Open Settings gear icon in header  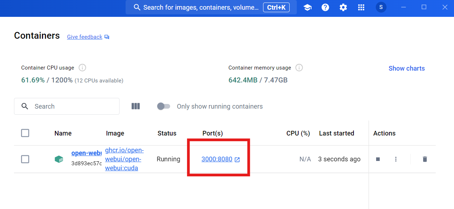343,8
